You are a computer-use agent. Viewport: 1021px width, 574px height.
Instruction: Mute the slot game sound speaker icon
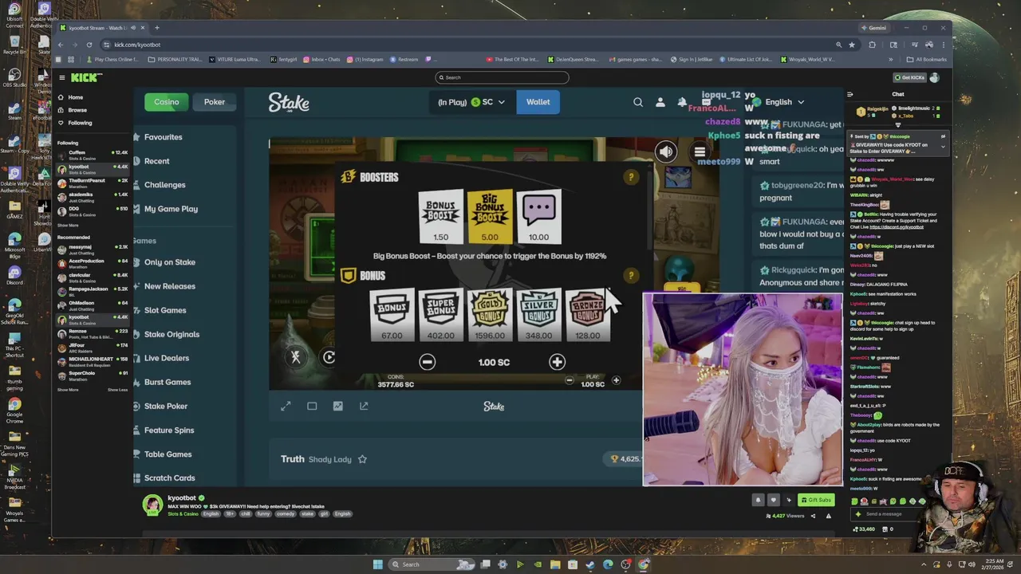pyautogui.click(x=666, y=151)
